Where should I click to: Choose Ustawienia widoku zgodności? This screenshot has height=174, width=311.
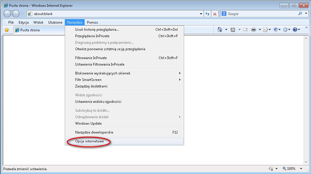124,102
